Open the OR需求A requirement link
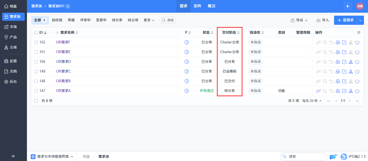 point(63,91)
